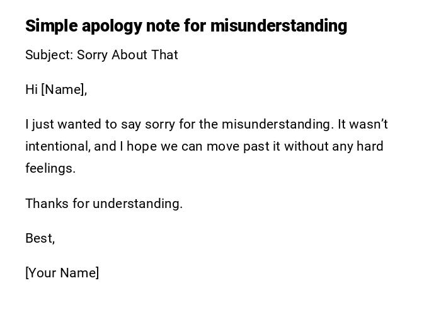
Task: Click the "Hi" greeting word
Action: 31,90
